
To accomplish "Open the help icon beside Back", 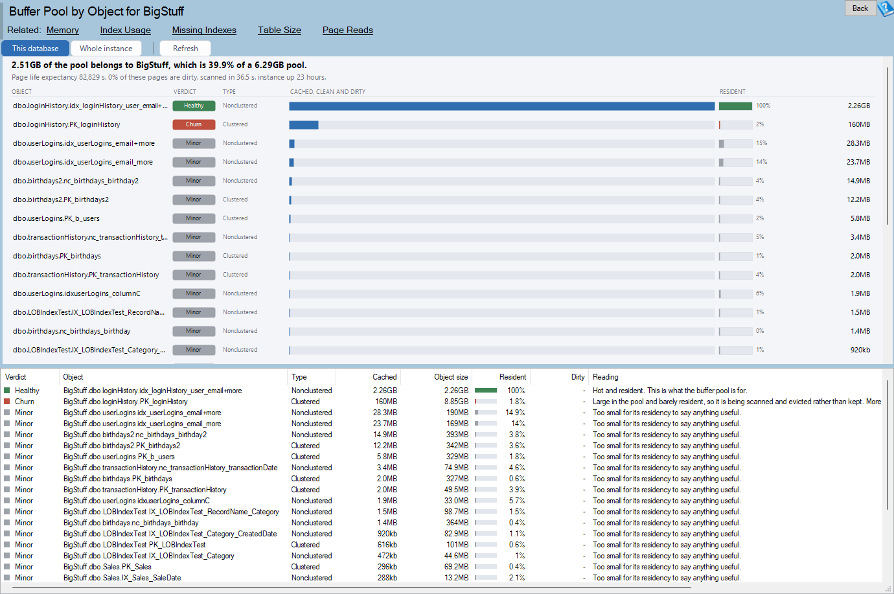I will [x=886, y=8].
